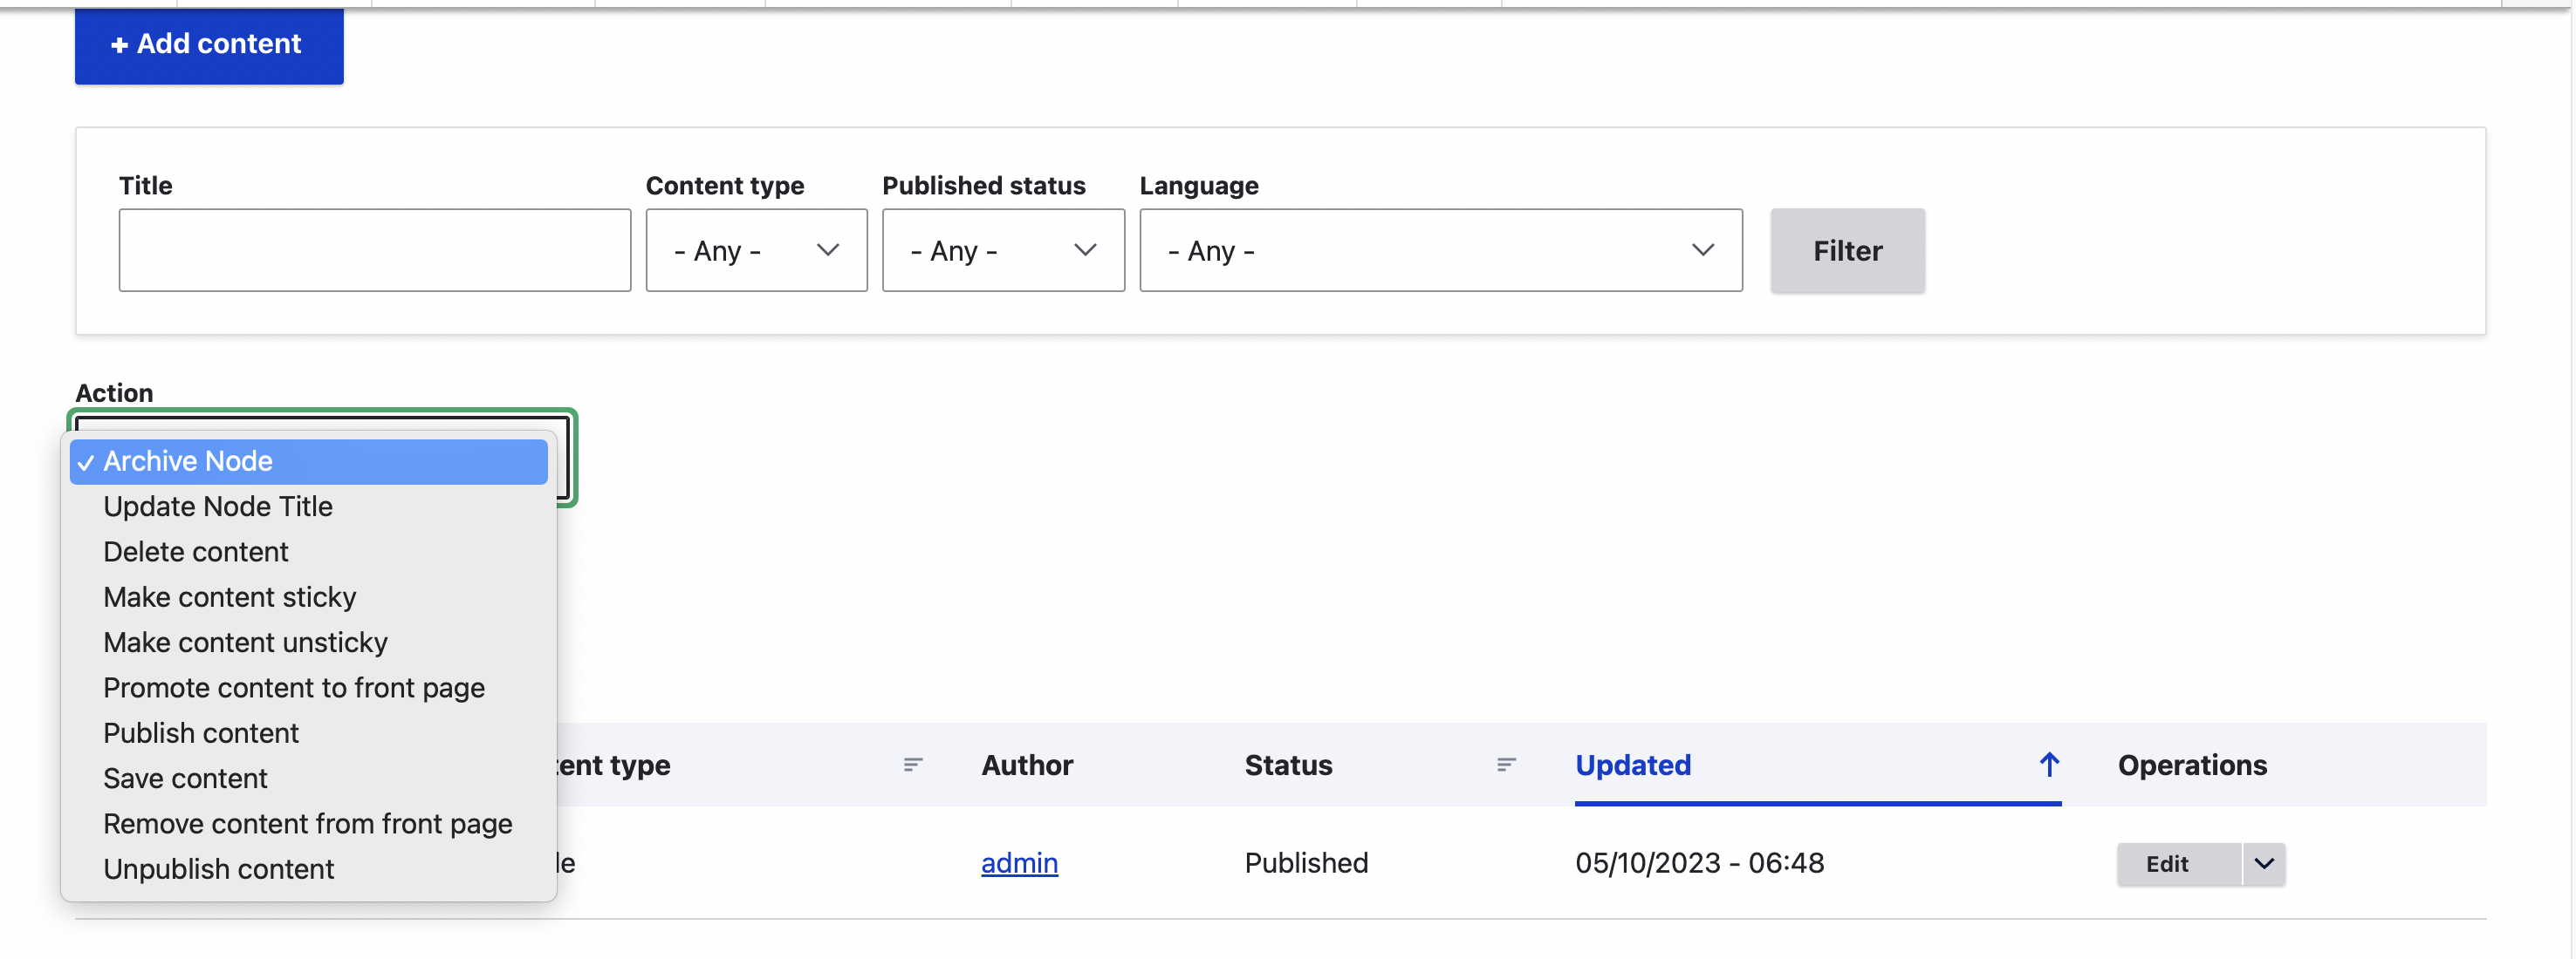Choose Update Node Title option

point(218,507)
